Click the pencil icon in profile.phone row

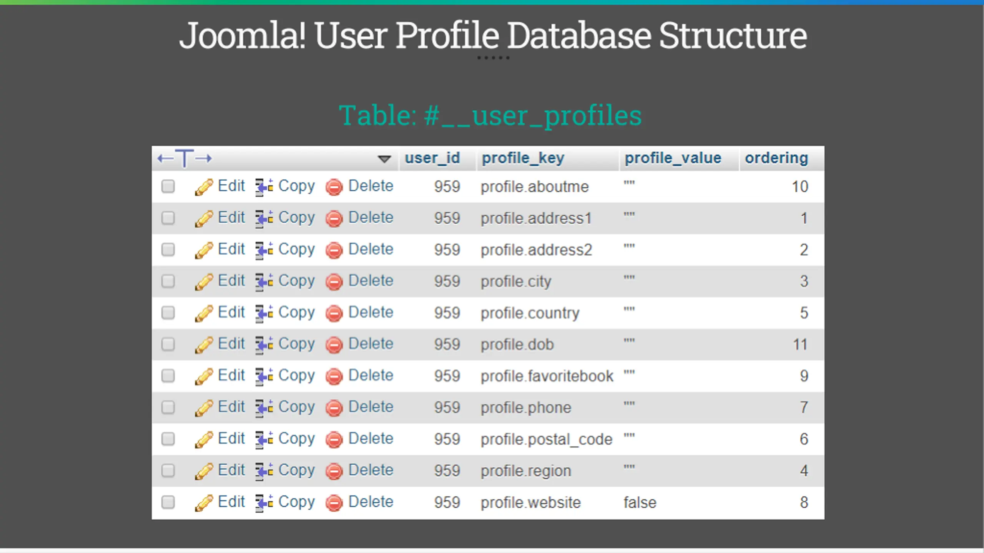point(204,408)
